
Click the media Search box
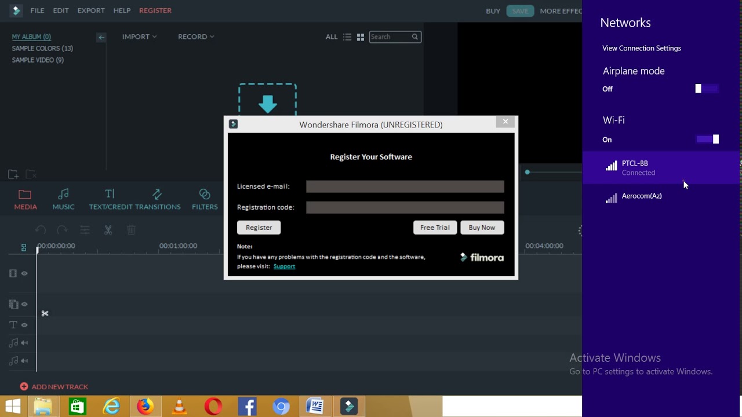click(x=395, y=36)
